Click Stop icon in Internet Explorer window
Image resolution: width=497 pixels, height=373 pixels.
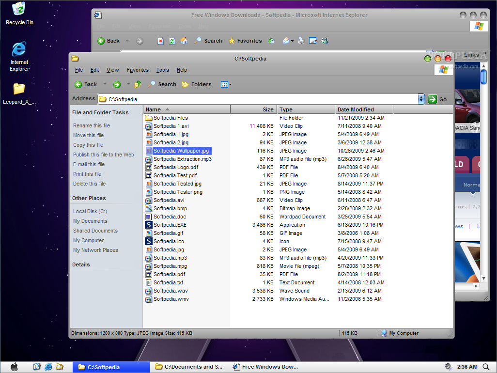(x=160, y=41)
